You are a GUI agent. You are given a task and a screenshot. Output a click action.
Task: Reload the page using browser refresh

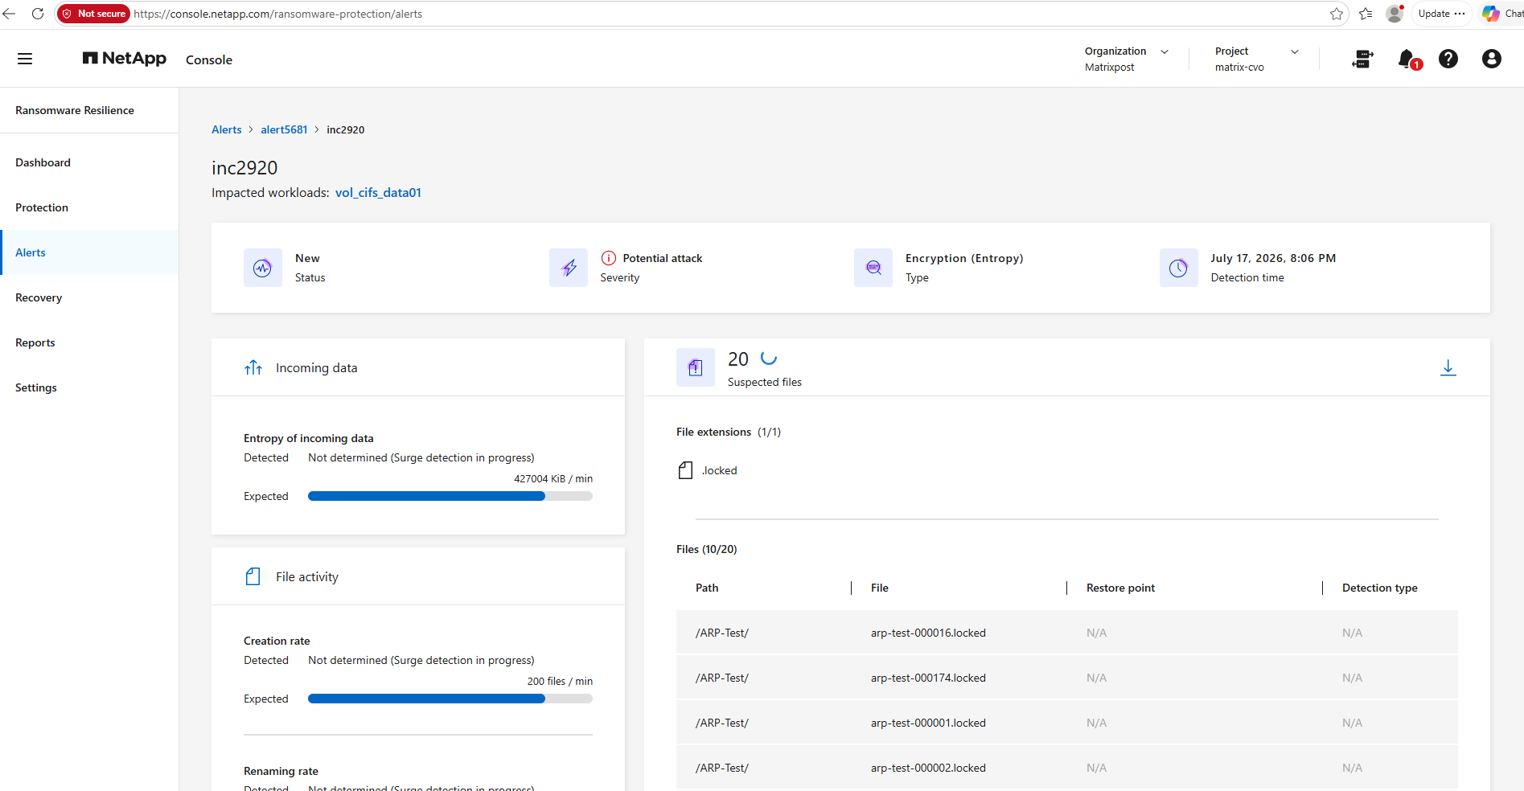[x=38, y=14]
